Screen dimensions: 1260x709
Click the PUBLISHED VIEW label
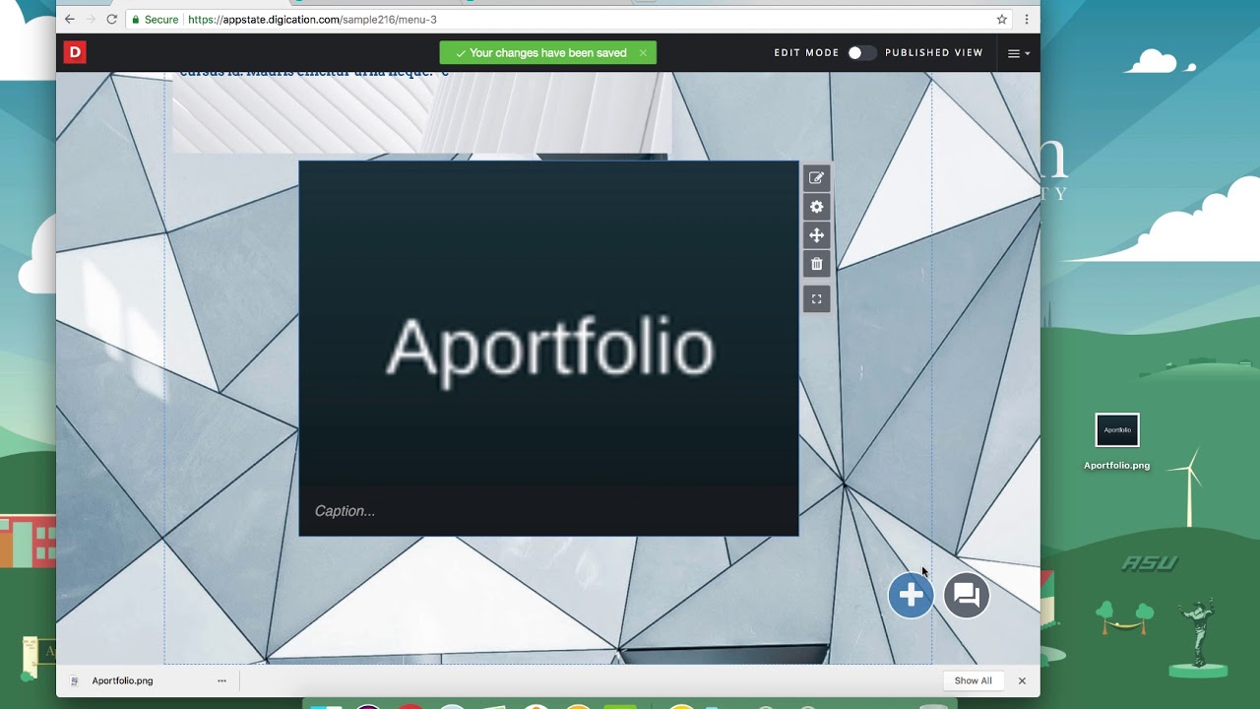(x=934, y=53)
